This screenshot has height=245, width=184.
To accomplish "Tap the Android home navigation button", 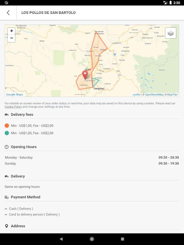I will [92, 239].
